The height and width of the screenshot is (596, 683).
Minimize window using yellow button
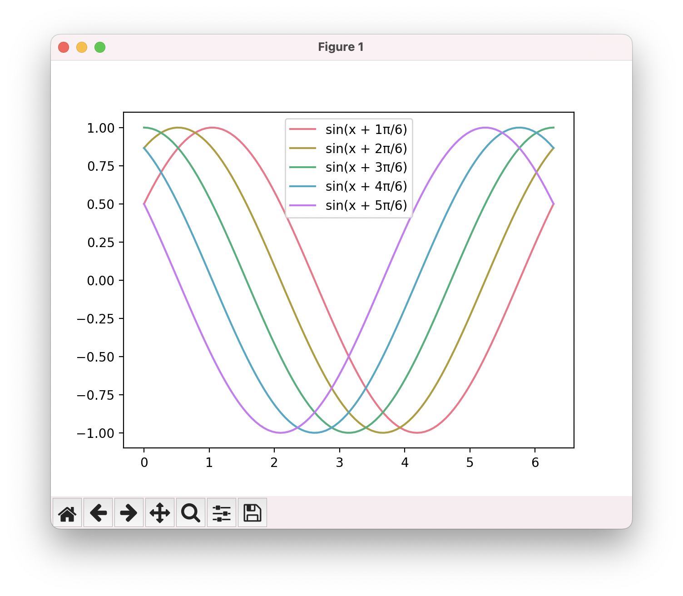click(x=82, y=47)
